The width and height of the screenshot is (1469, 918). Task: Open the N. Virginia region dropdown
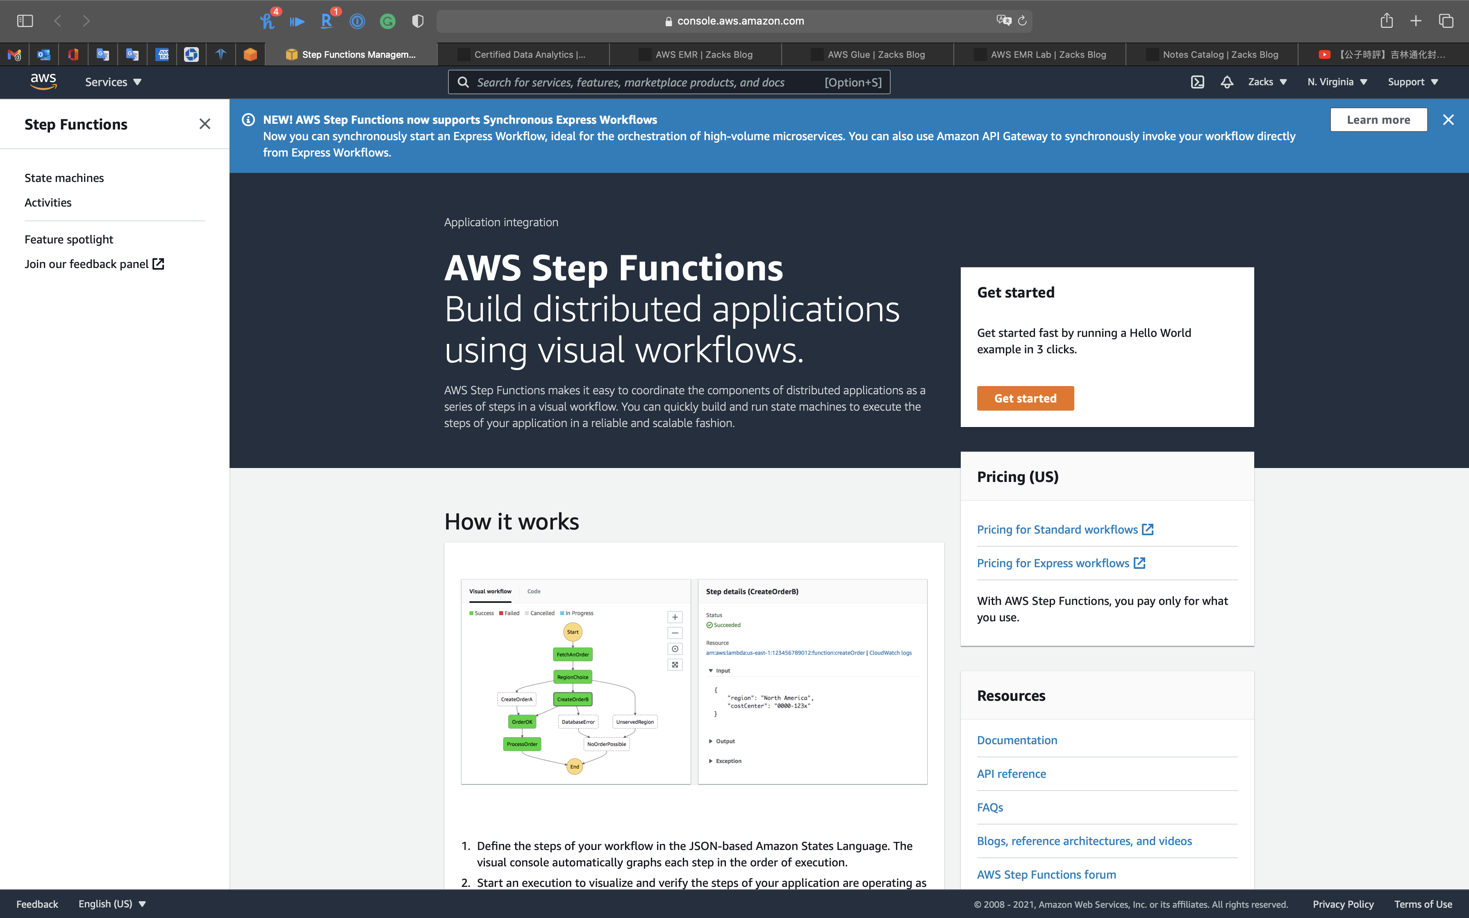click(x=1337, y=82)
